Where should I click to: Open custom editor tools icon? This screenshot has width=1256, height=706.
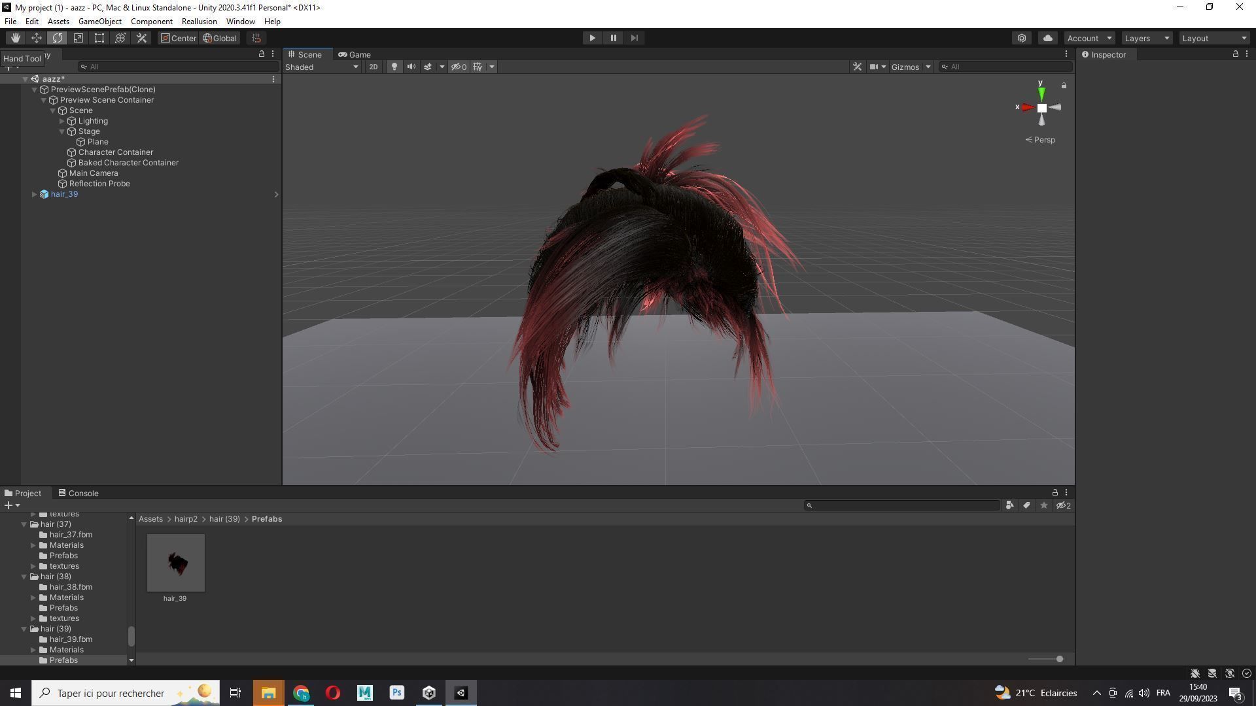pos(141,38)
